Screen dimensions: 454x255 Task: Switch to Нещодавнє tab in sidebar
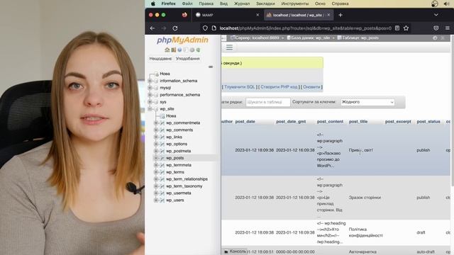tap(160, 59)
